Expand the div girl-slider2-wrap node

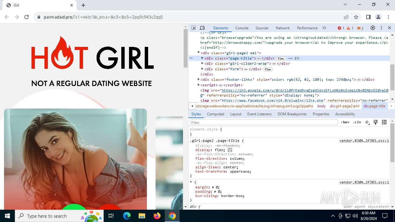202,64
